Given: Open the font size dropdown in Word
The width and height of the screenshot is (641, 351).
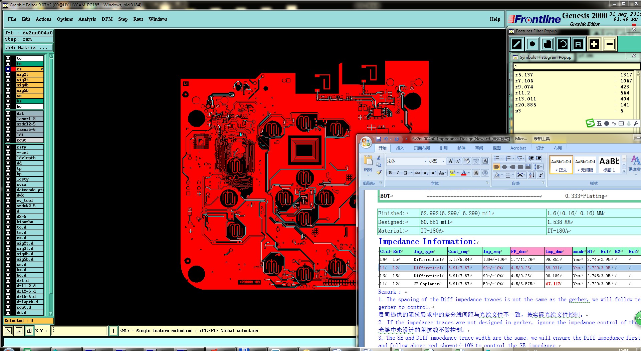Looking at the screenshot, I should point(443,161).
